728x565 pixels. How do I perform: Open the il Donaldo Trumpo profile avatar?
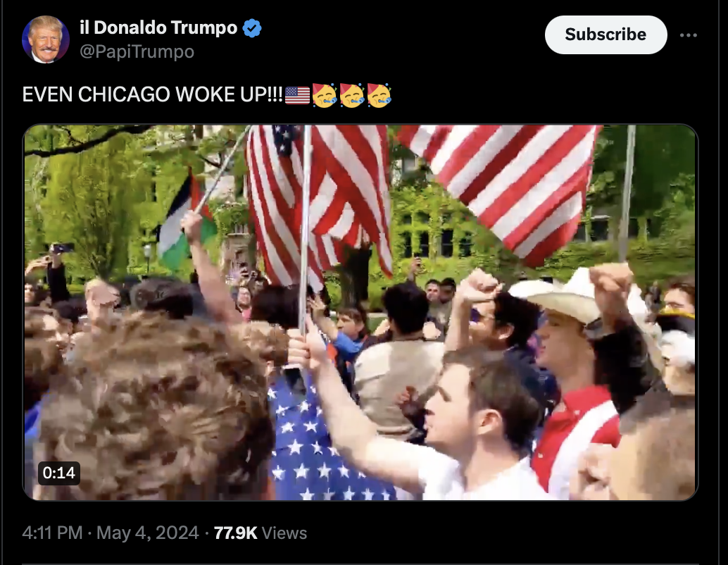(x=46, y=39)
